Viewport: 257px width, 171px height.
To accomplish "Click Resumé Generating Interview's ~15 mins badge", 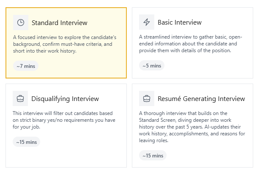I will 153,155.
